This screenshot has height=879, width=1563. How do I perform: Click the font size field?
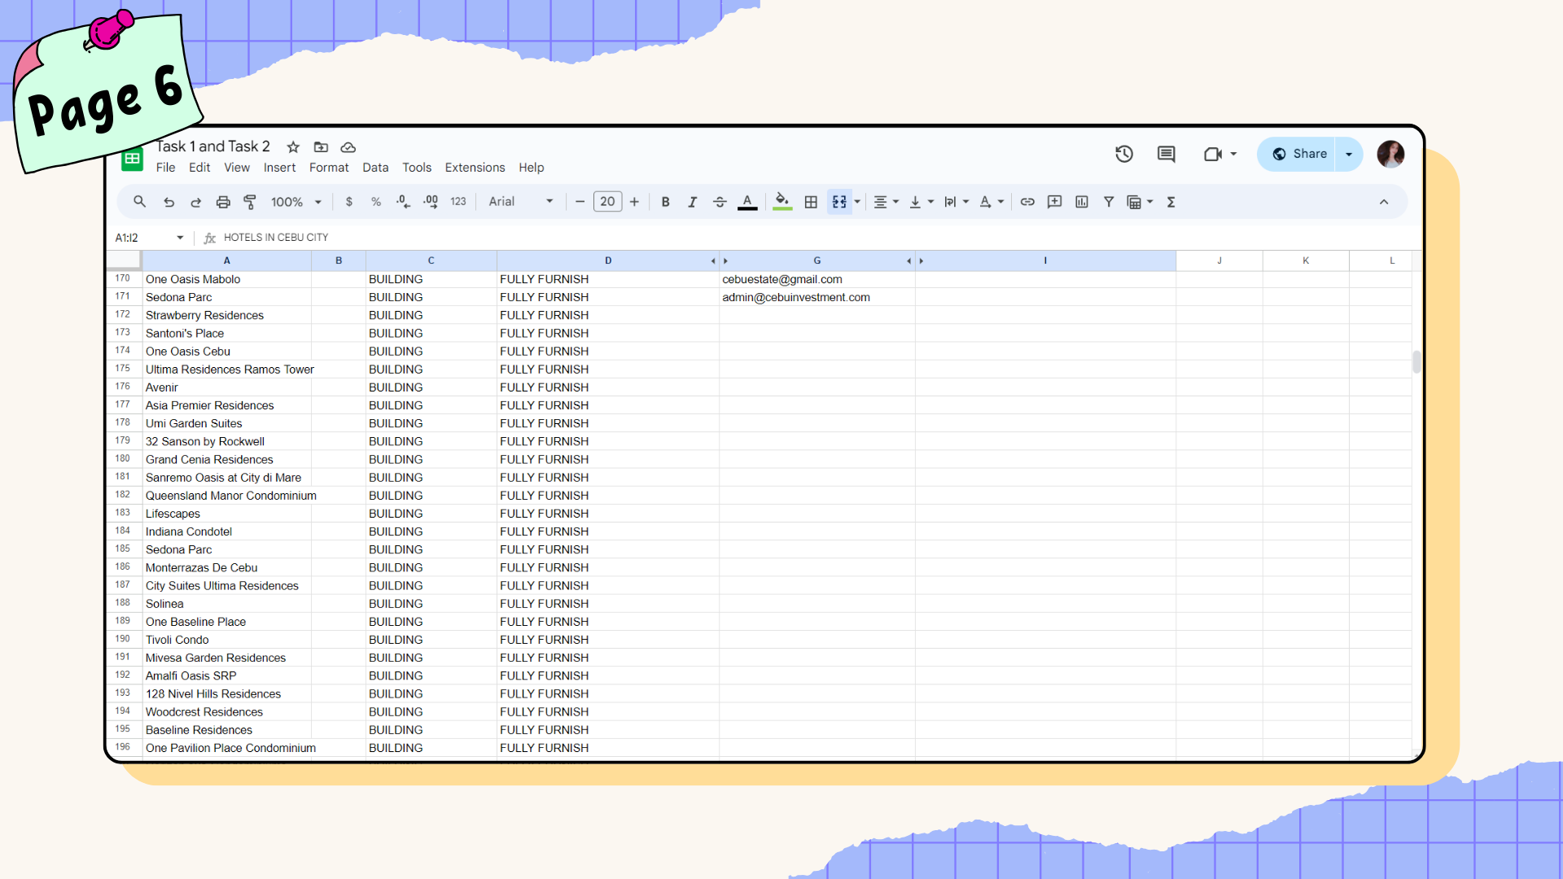[x=607, y=202]
